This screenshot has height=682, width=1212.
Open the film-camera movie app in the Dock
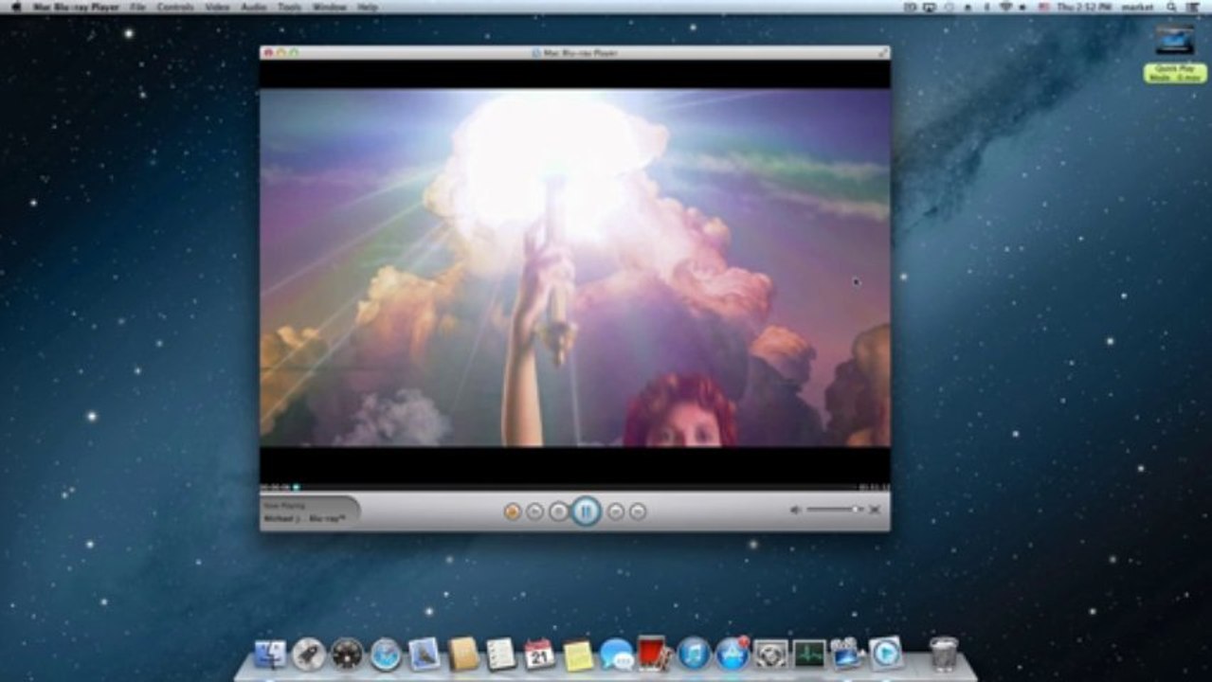point(846,654)
